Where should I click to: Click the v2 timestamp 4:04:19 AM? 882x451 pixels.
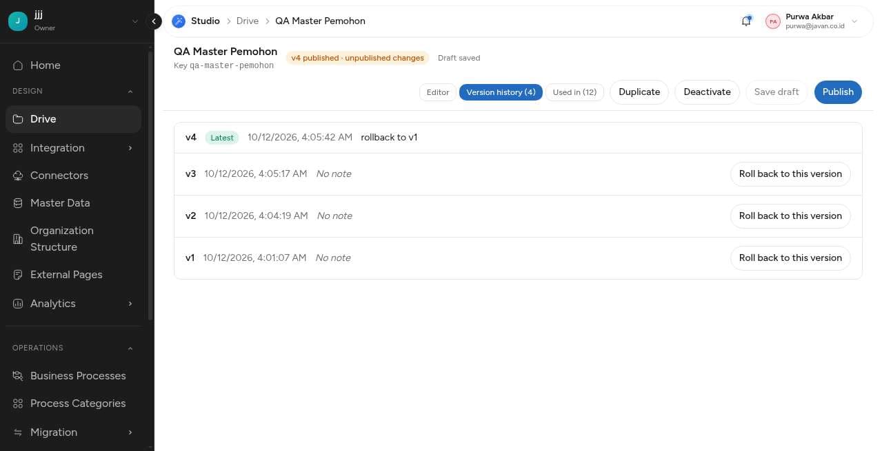[x=256, y=216]
